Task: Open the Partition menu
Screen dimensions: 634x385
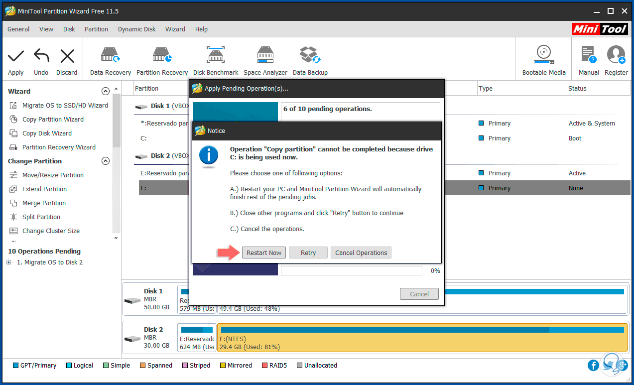Action: pos(96,29)
